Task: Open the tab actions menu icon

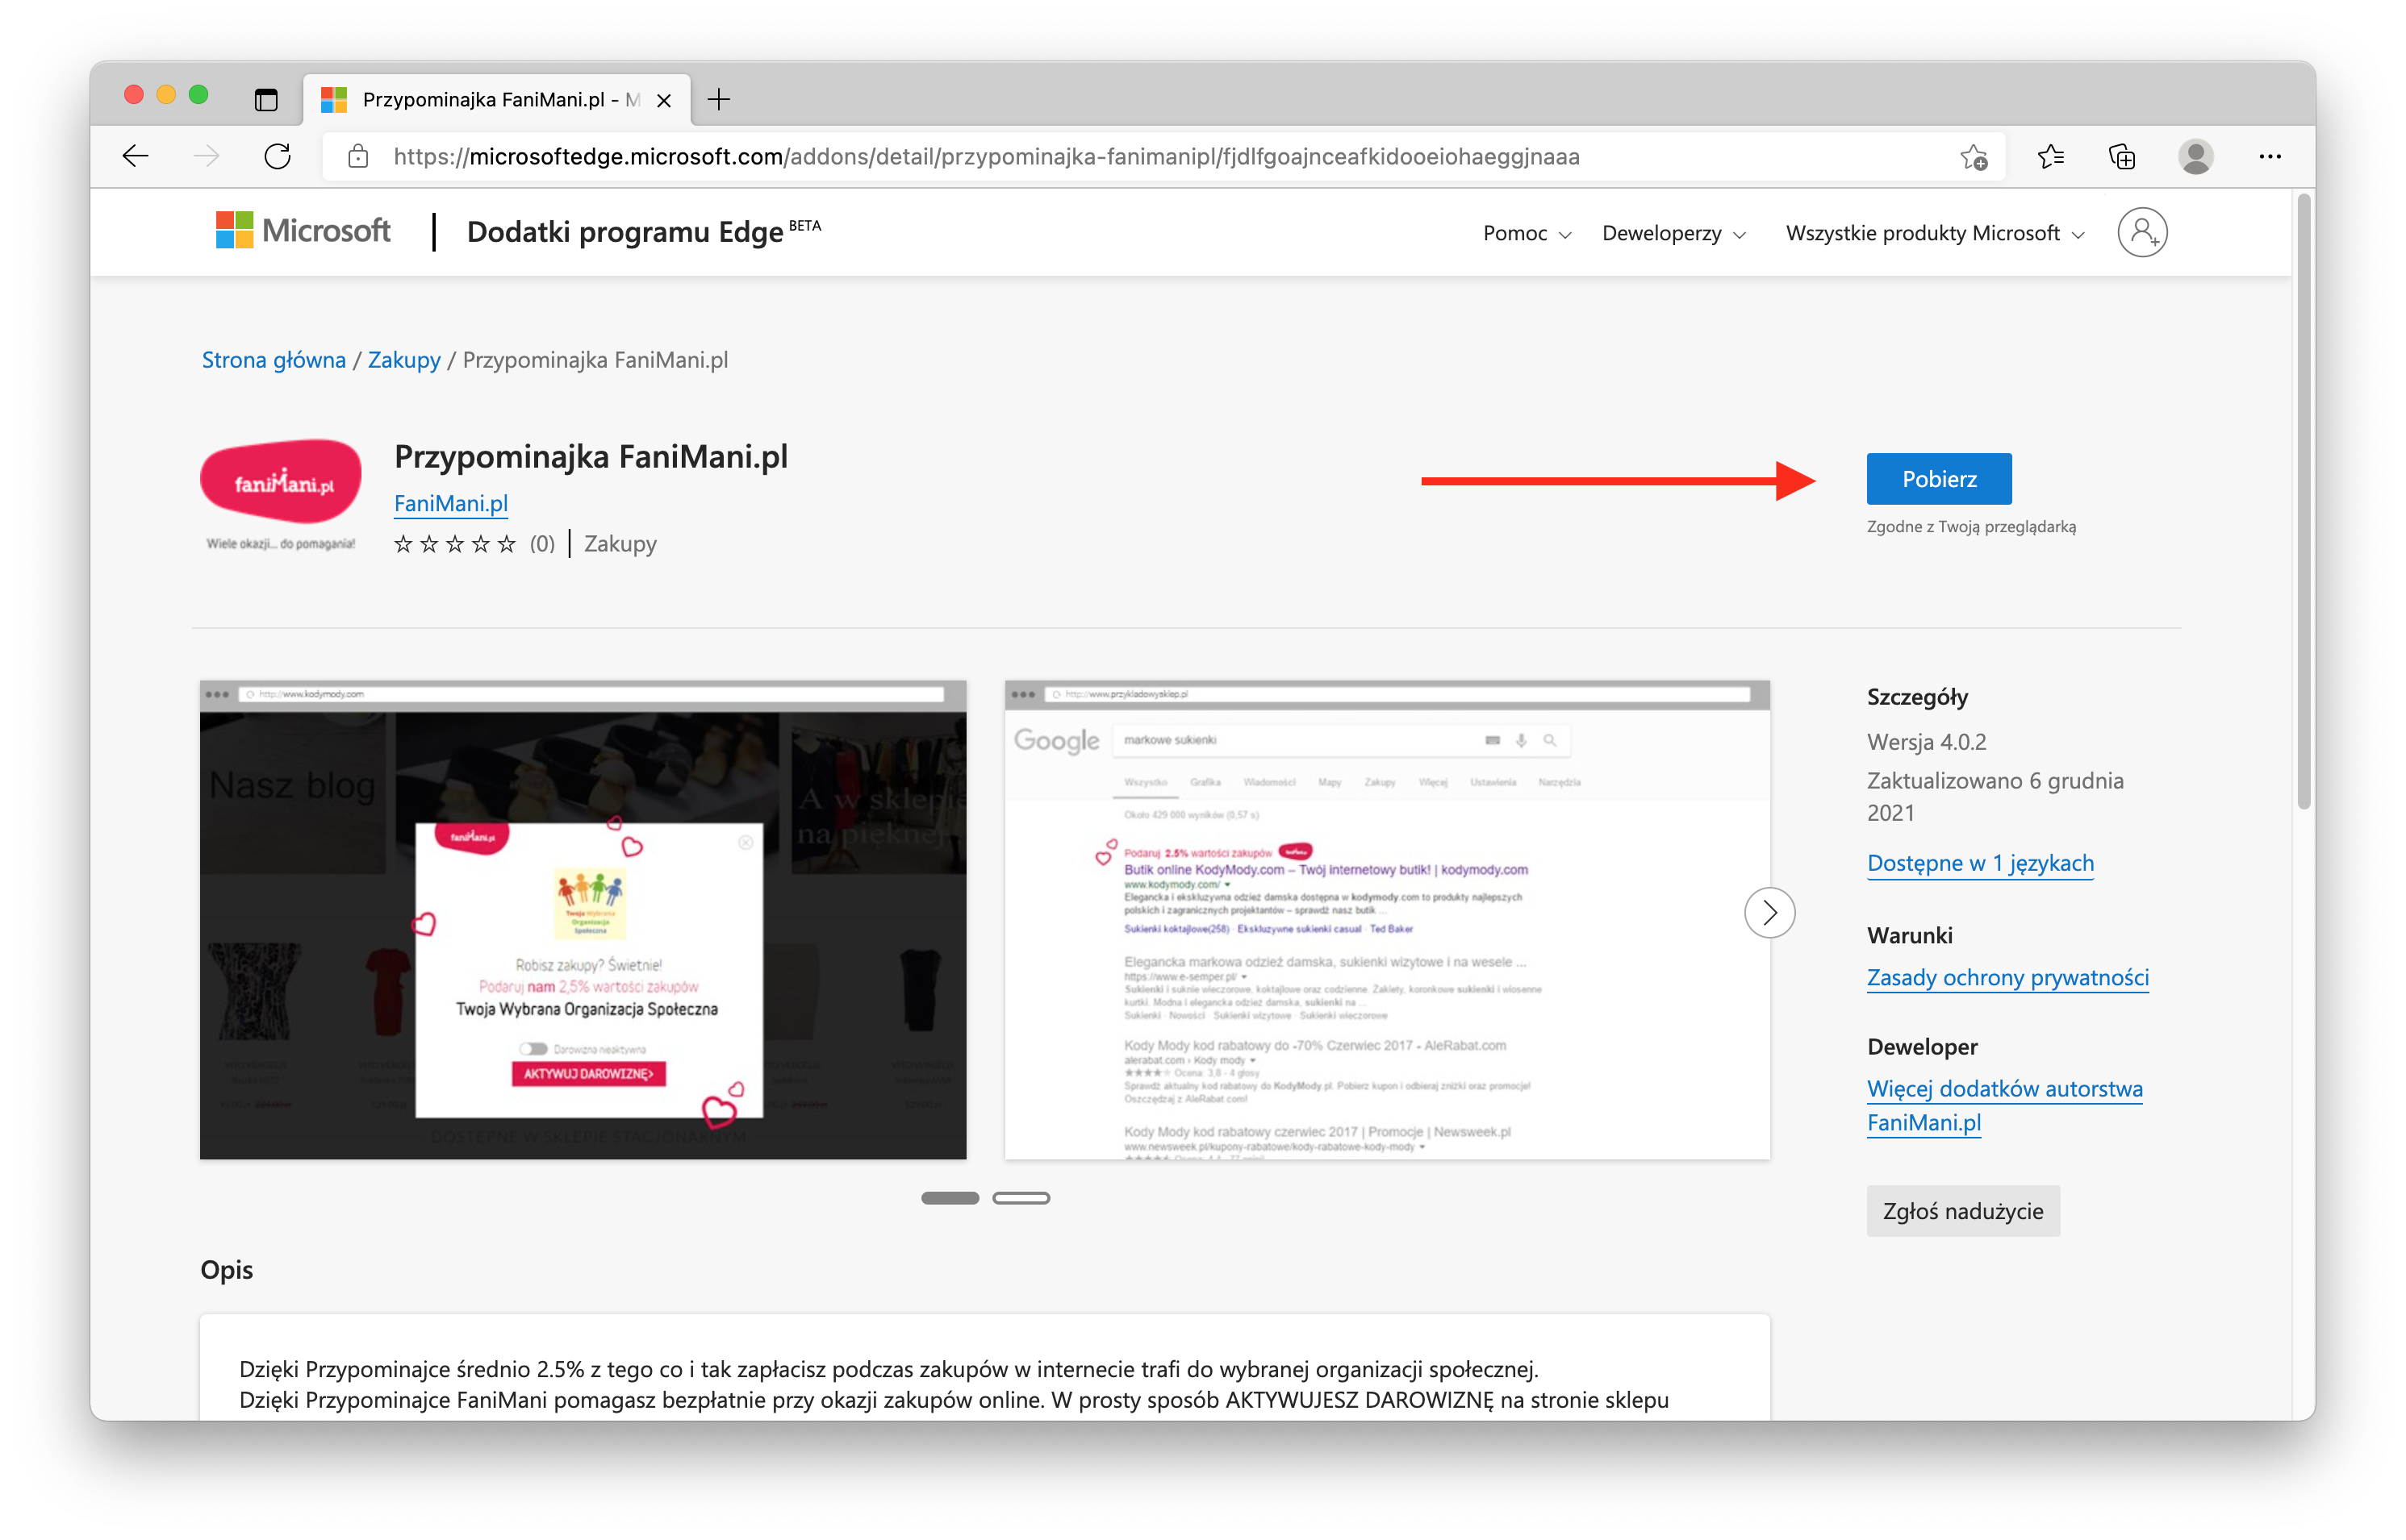Action: pyautogui.click(x=265, y=99)
